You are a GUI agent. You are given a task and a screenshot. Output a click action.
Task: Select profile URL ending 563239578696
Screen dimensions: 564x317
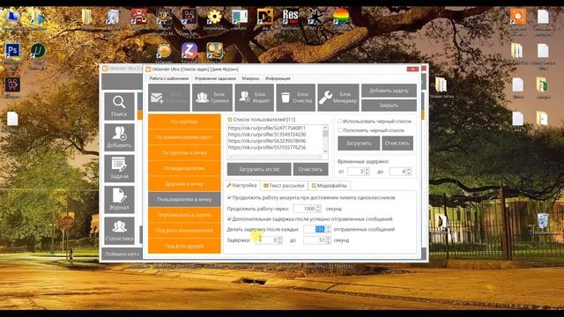coord(266,141)
